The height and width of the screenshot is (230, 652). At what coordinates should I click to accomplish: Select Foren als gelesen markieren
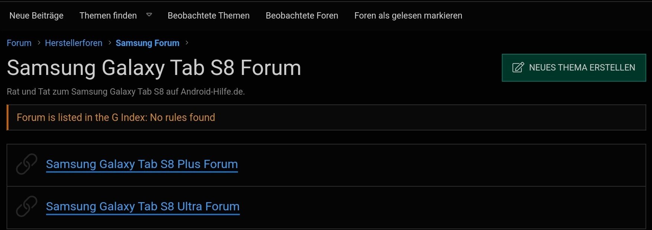tap(408, 16)
